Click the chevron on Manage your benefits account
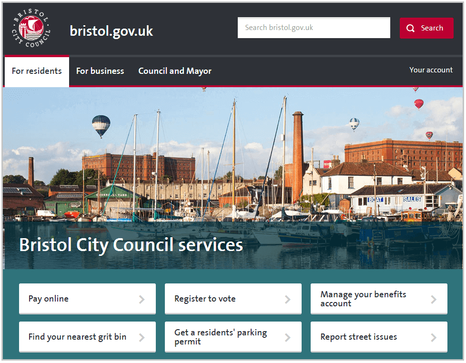This screenshot has width=466, height=363. 434,300
